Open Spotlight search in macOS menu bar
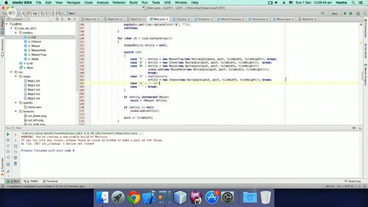368x207 pixels. coord(353,2)
